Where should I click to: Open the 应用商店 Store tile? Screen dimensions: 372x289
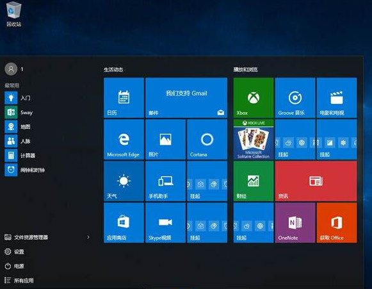coord(124,223)
